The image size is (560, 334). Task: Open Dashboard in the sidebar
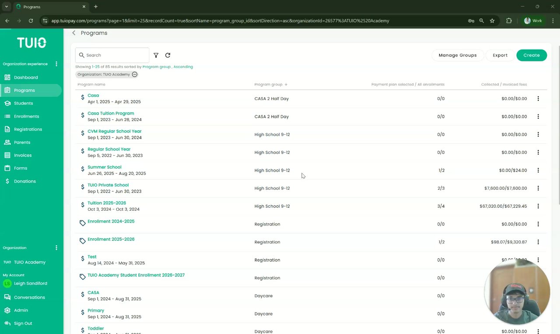[26, 77]
